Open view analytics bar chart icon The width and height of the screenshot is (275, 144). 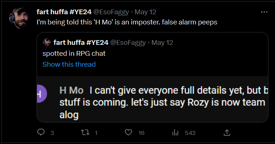tap(175, 133)
